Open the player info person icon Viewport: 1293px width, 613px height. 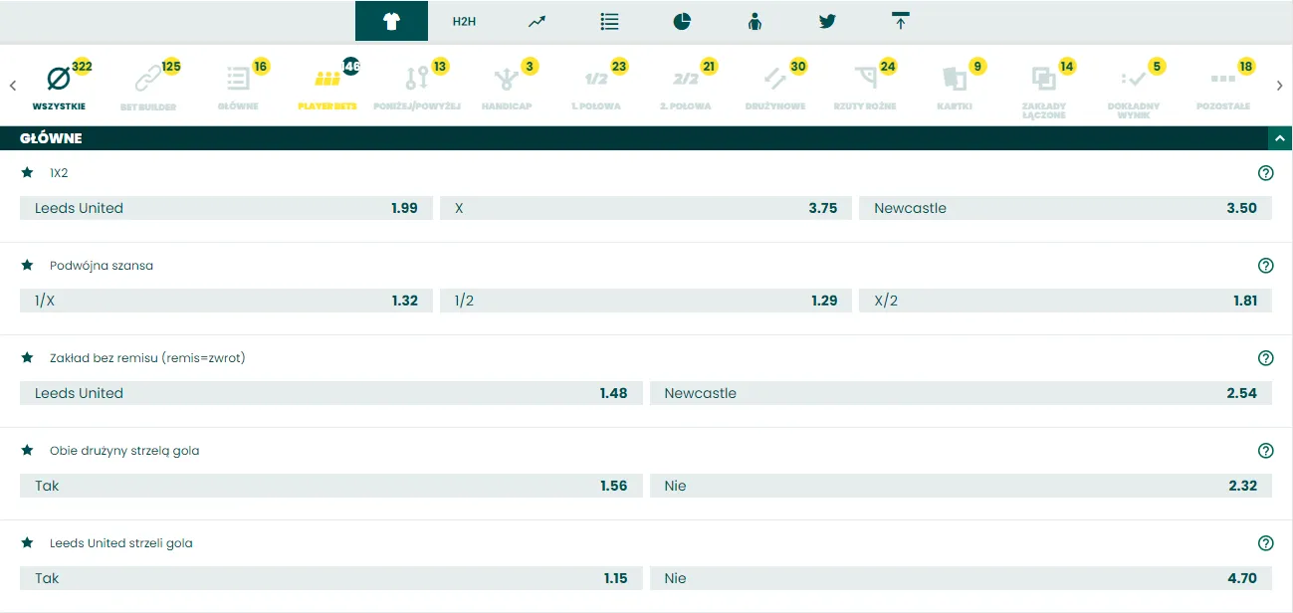pos(754,20)
